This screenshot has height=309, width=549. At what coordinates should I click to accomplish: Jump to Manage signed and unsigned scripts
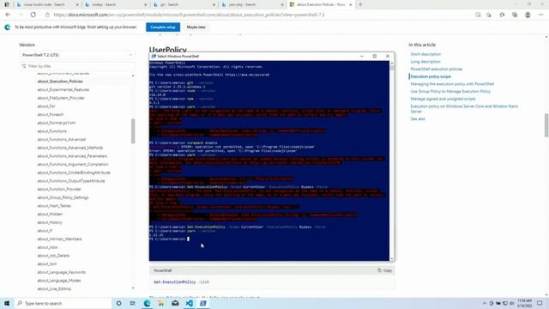(x=443, y=99)
